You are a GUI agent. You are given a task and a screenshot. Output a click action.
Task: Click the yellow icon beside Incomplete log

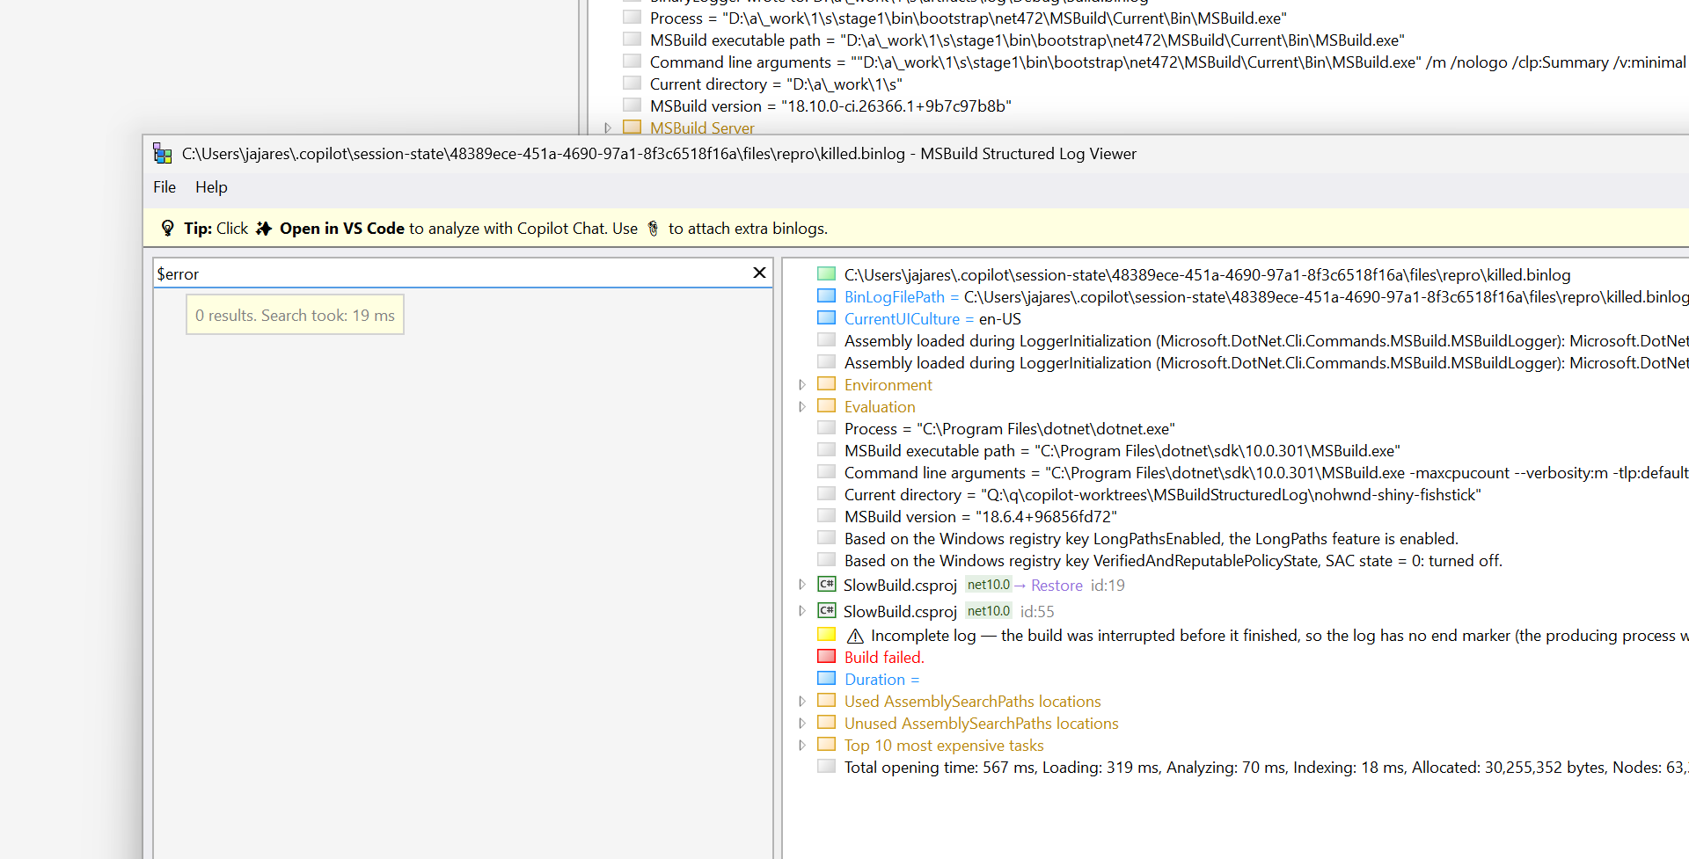(826, 635)
